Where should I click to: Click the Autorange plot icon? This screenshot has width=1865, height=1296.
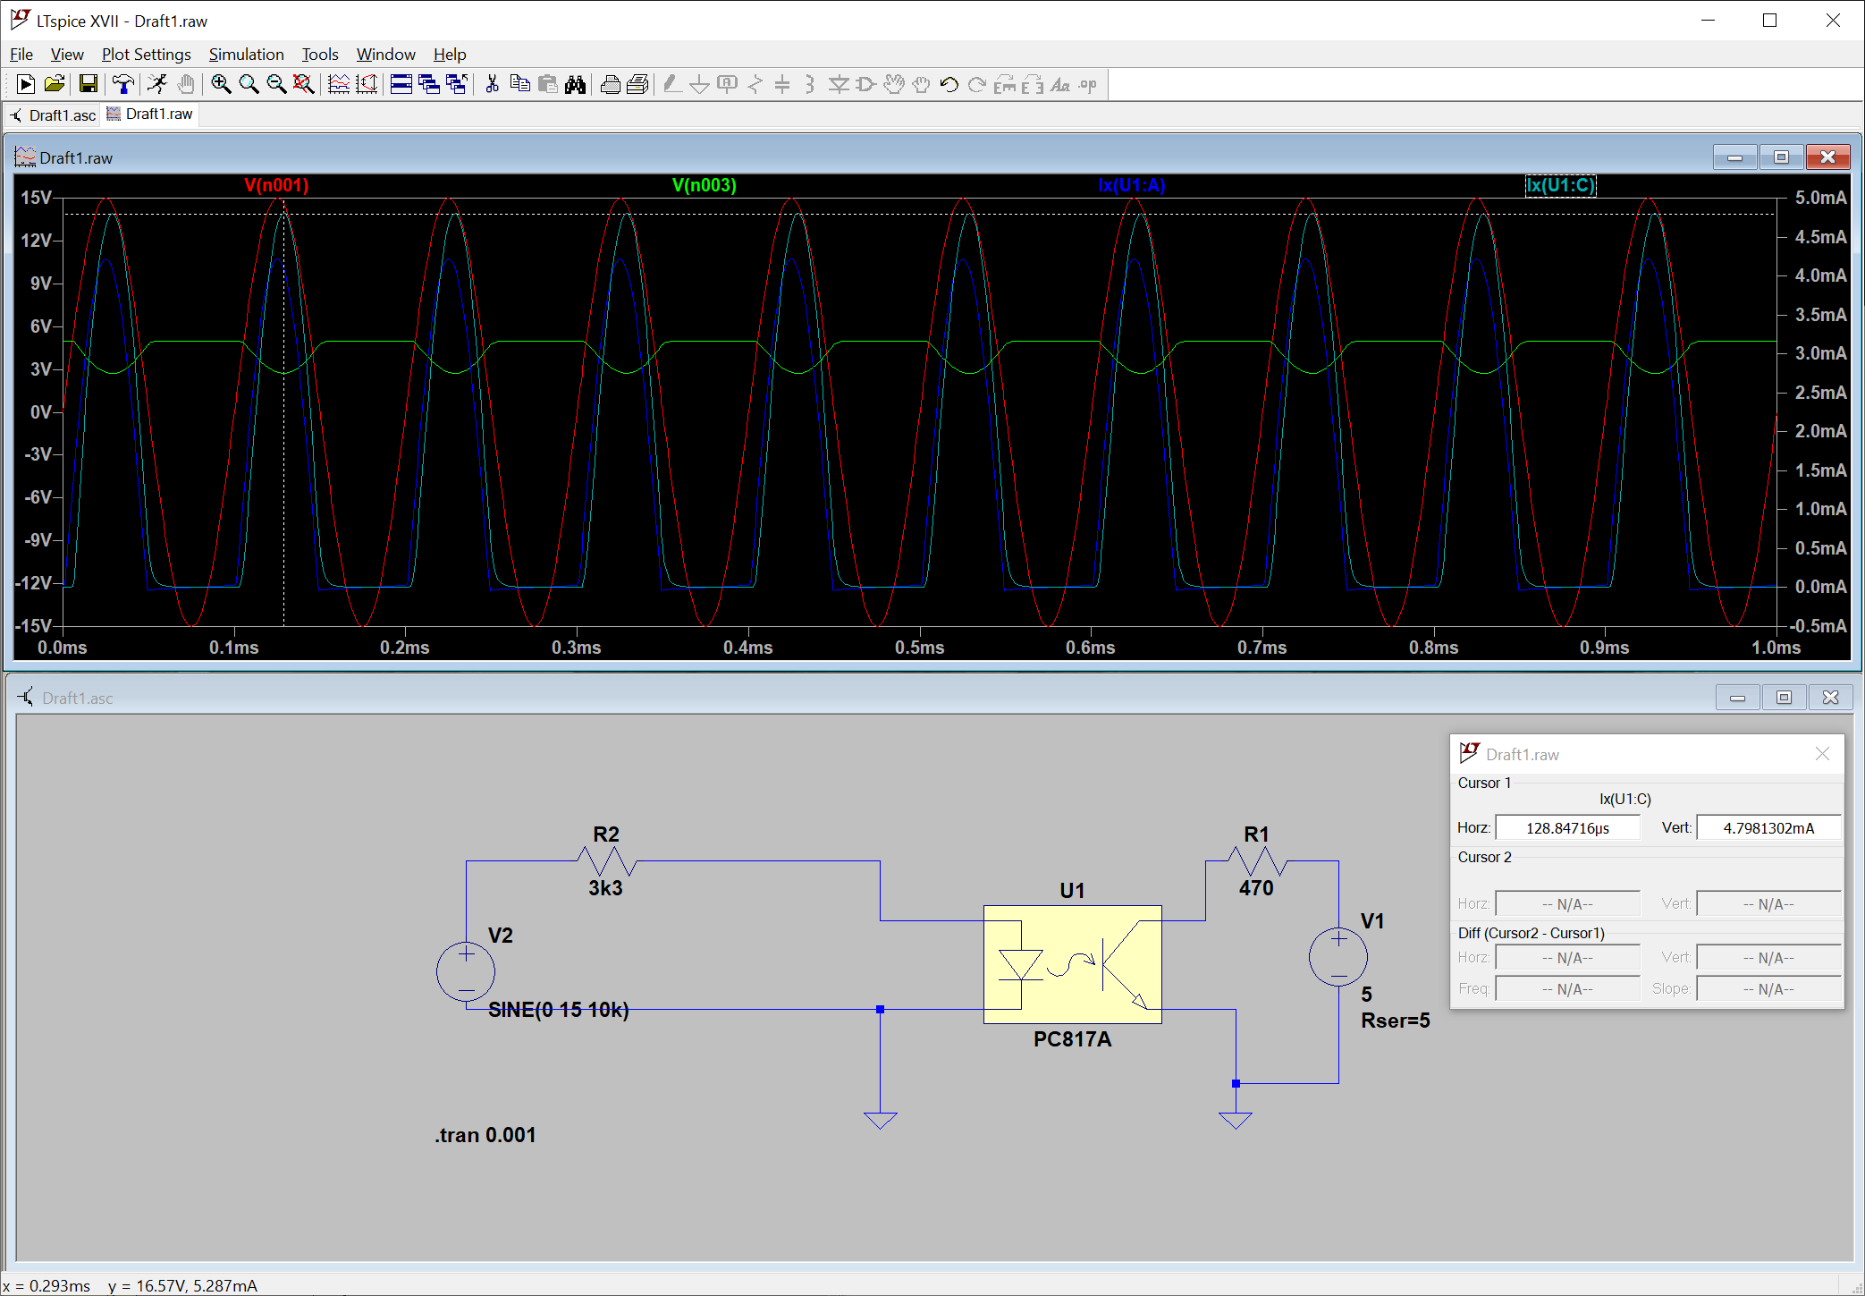[339, 84]
